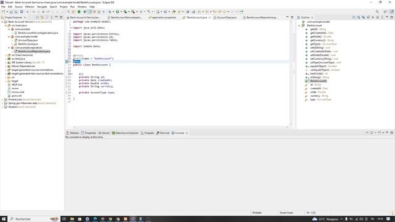The height and width of the screenshot is (222, 395).
Task: Expand the Student project node
Action: coord(2,107)
